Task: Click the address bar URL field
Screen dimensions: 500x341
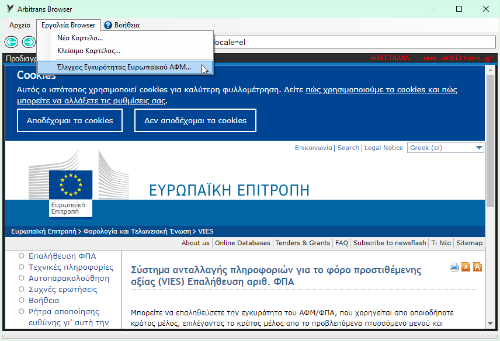Action: [x=354, y=42]
